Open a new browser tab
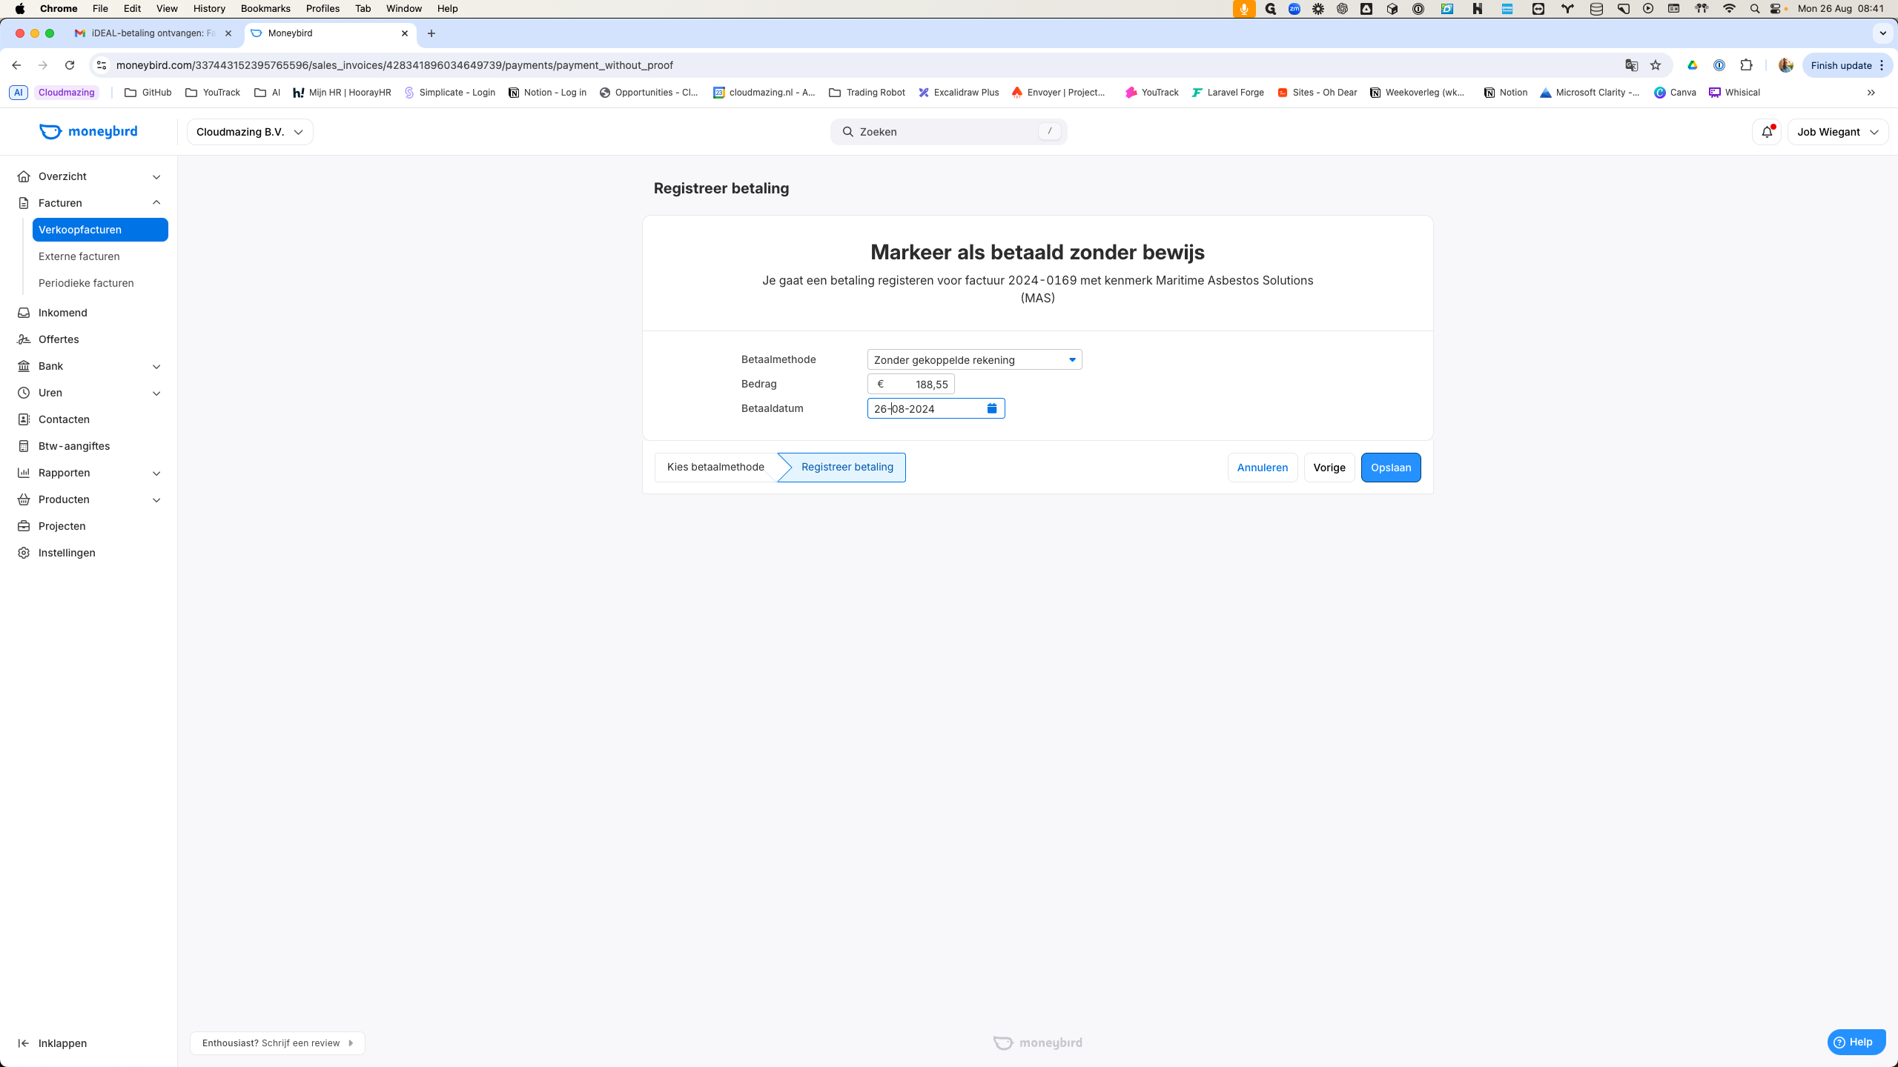This screenshot has height=1067, width=1898. click(431, 33)
